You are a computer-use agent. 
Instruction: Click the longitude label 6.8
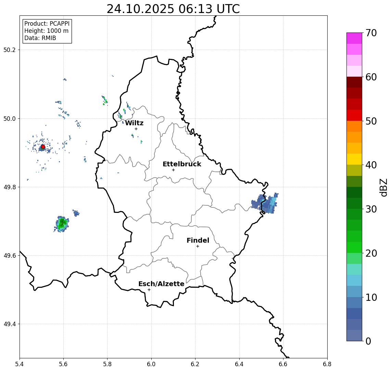tap(327, 364)
